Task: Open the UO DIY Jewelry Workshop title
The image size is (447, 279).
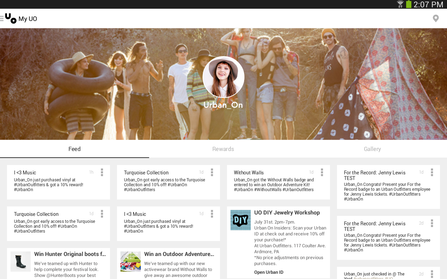Action: click(x=287, y=213)
